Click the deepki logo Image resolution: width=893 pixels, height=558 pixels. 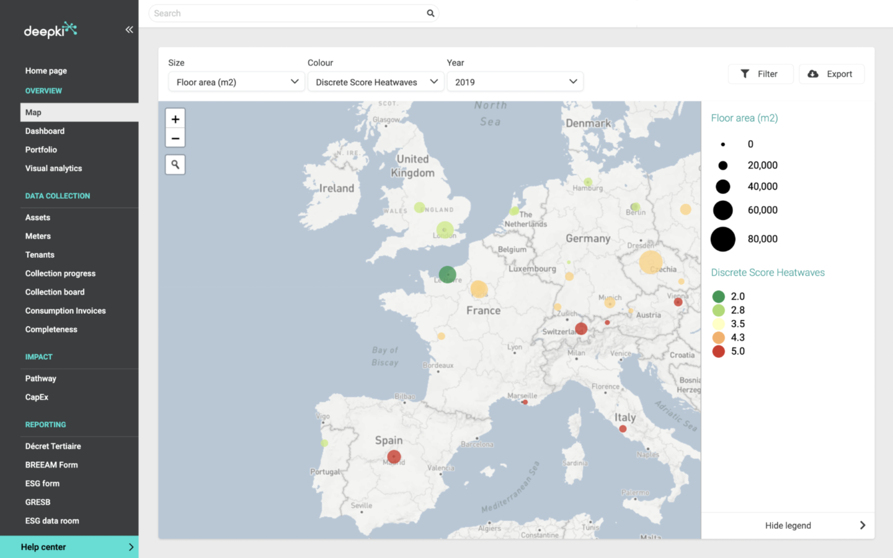[50, 30]
